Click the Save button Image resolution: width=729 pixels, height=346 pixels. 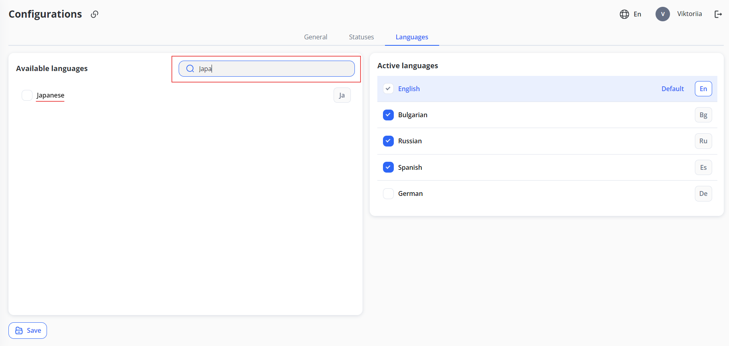[28, 330]
